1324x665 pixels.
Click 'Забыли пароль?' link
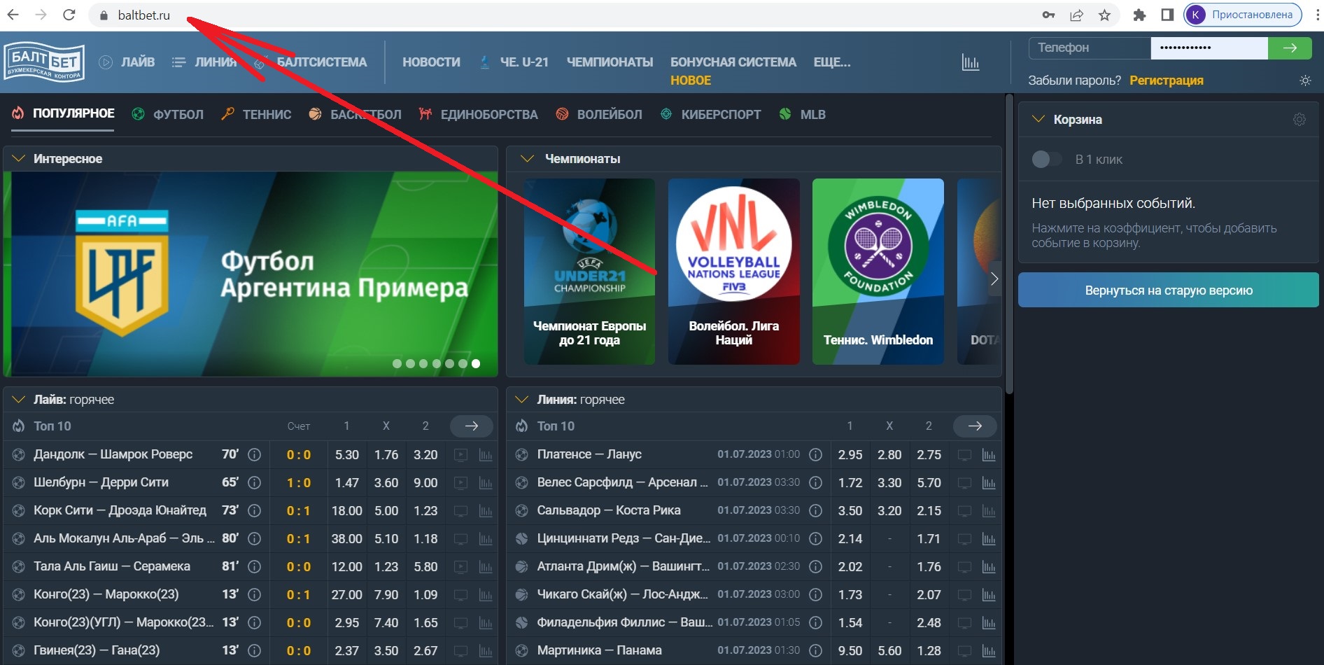(x=1074, y=80)
